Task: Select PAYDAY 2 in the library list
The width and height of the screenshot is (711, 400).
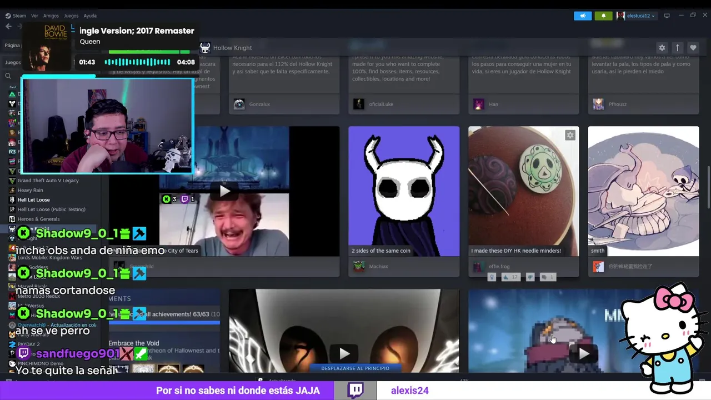Action: pyautogui.click(x=28, y=344)
